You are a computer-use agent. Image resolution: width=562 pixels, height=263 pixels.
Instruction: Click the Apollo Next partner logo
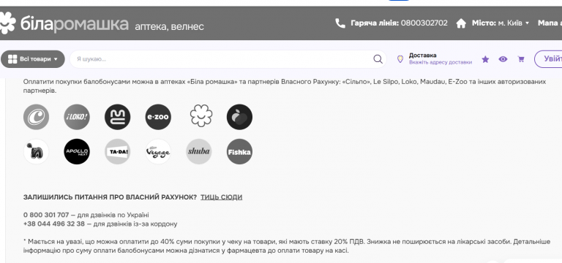(77, 152)
